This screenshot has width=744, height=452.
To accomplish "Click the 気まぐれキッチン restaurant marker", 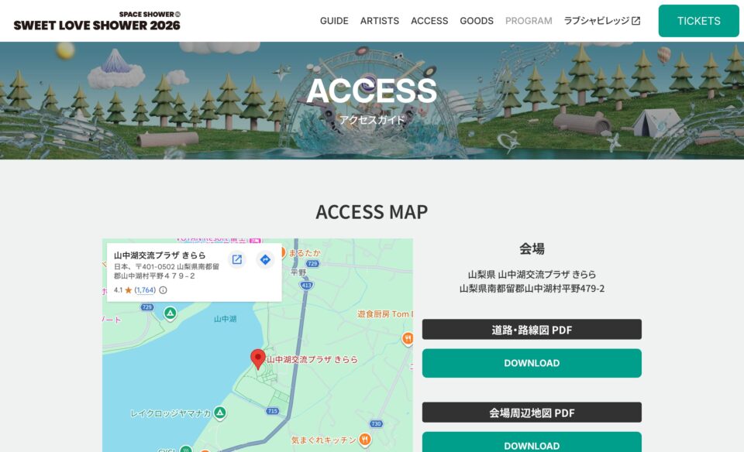I will [x=365, y=440].
